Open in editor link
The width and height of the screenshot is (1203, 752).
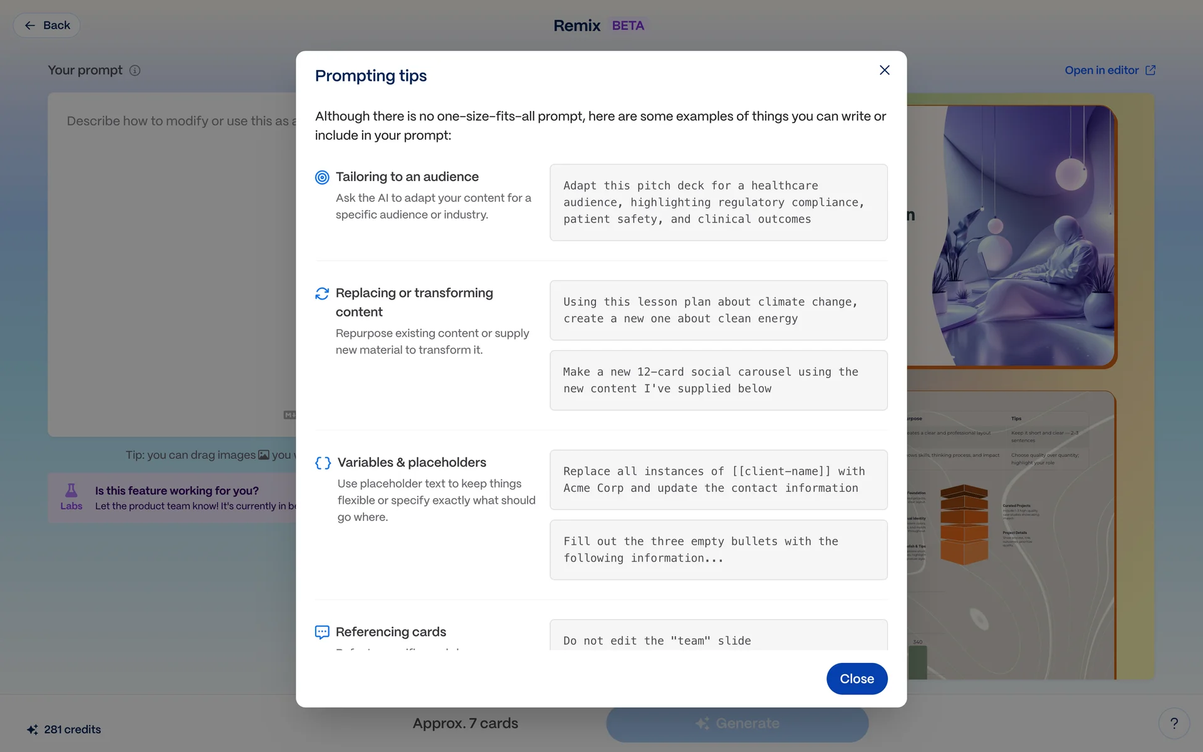1101,70
